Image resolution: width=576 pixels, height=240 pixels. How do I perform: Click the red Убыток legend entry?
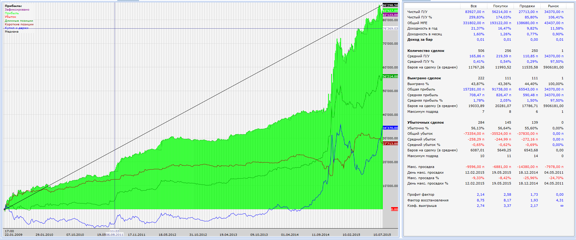[x=11, y=17]
